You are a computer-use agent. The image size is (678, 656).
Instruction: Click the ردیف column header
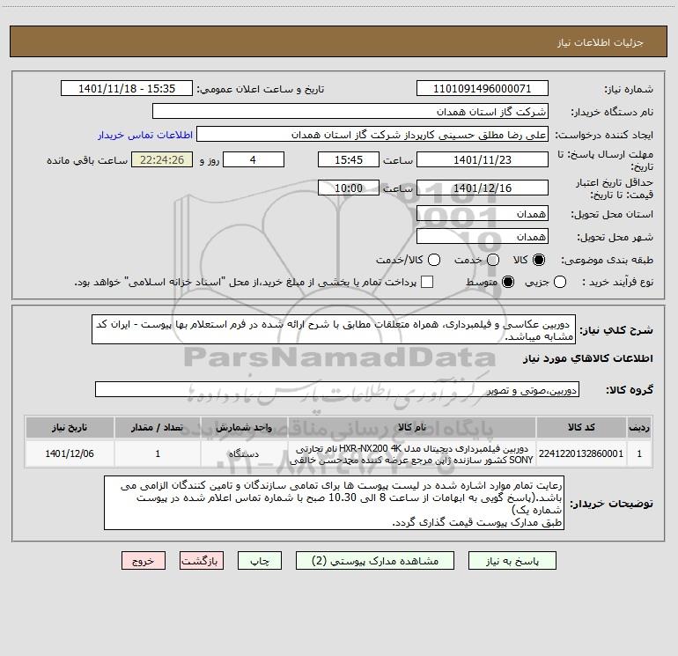[639, 427]
